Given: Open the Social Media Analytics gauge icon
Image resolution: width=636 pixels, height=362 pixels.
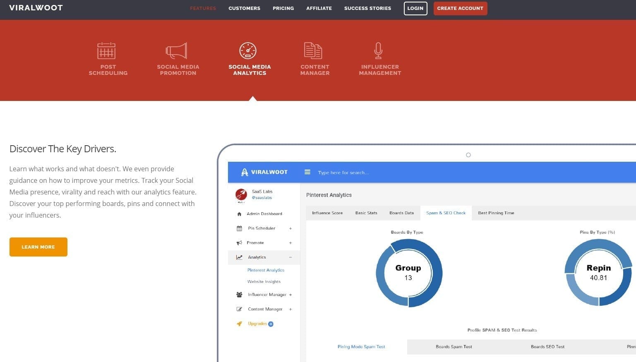Looking at the screenshot, I should 248,51.
